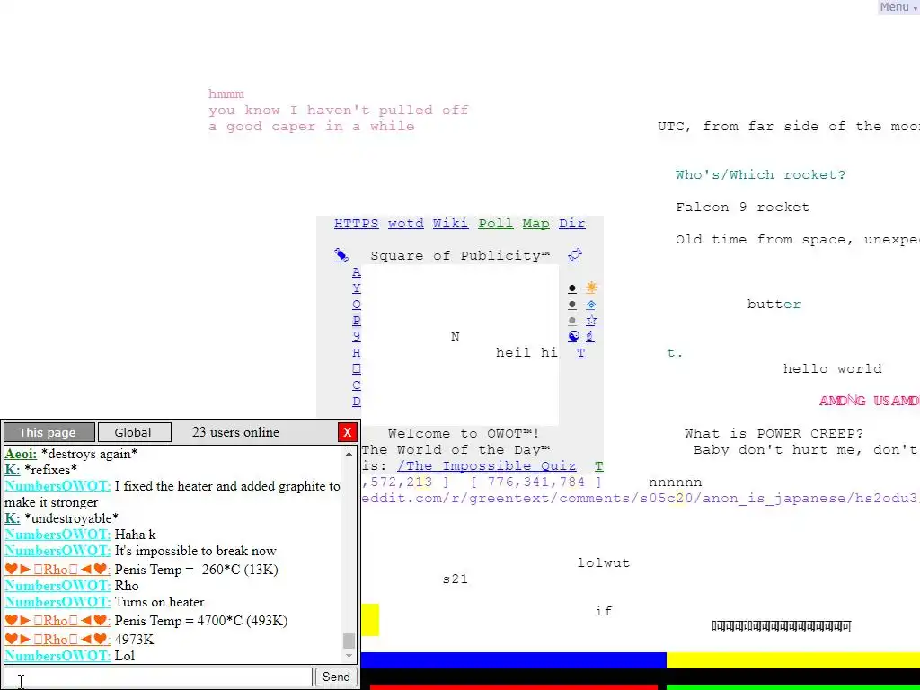Click the square box link below H
This screenshot has height=690, width=920.
tap(356, 369)
